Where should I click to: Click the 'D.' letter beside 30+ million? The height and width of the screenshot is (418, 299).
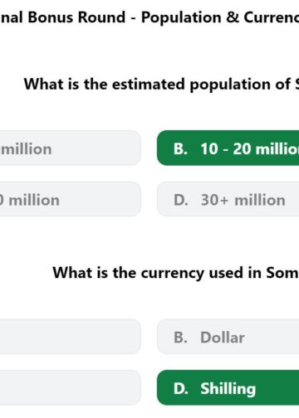(181, 200)
